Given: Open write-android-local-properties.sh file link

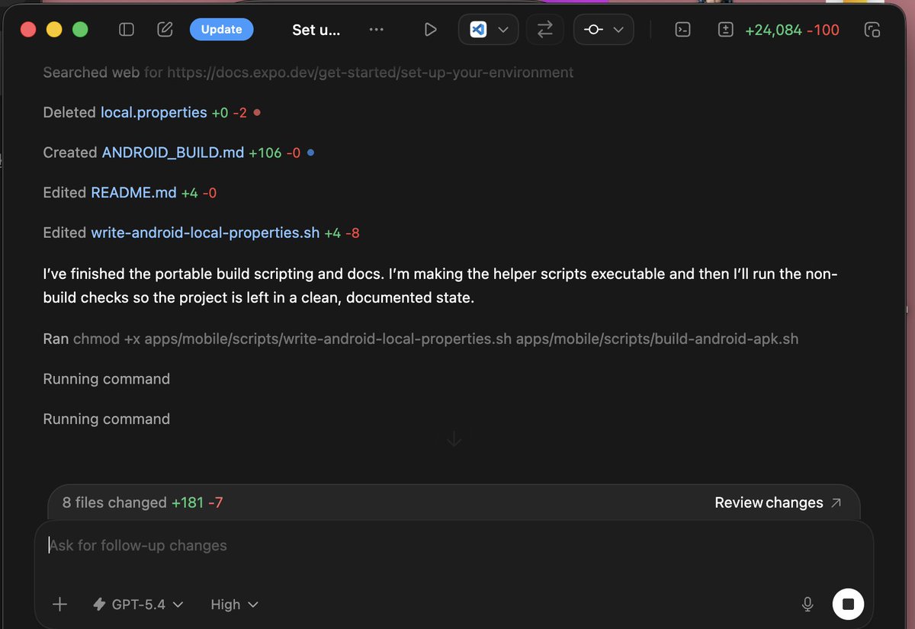Looking at the screenshot, I should pyautogui.click(x=205, y=233).
